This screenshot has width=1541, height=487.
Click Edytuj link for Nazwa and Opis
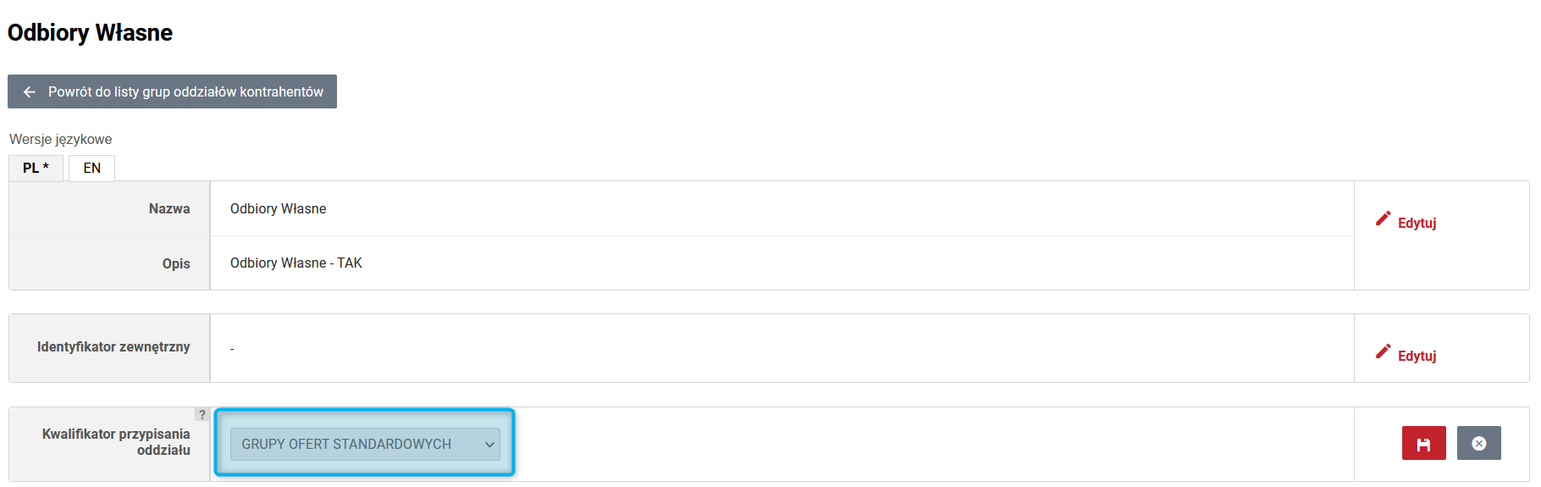pos(1417,223)
